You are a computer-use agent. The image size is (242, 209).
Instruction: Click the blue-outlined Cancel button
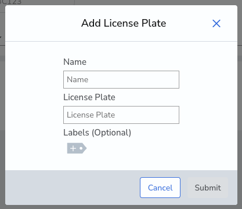click(160, 188)
